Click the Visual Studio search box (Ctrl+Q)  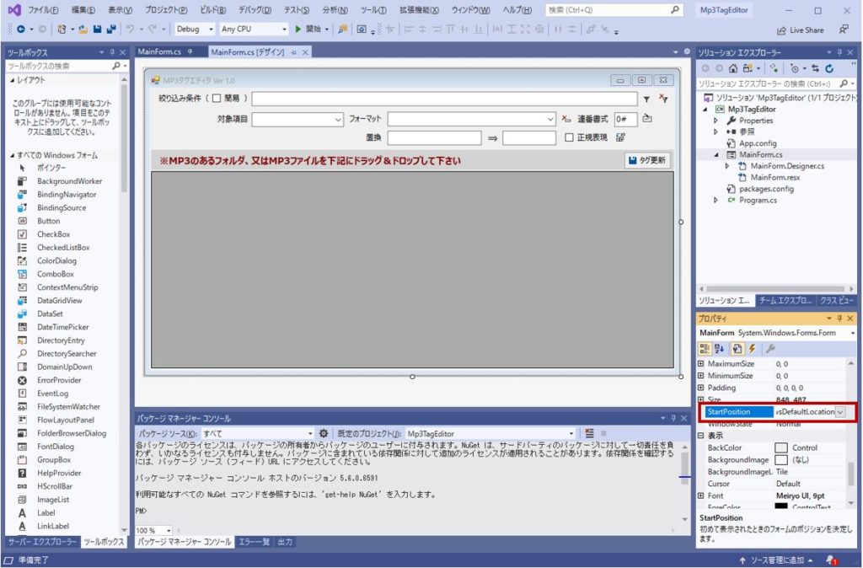point(614,10)
